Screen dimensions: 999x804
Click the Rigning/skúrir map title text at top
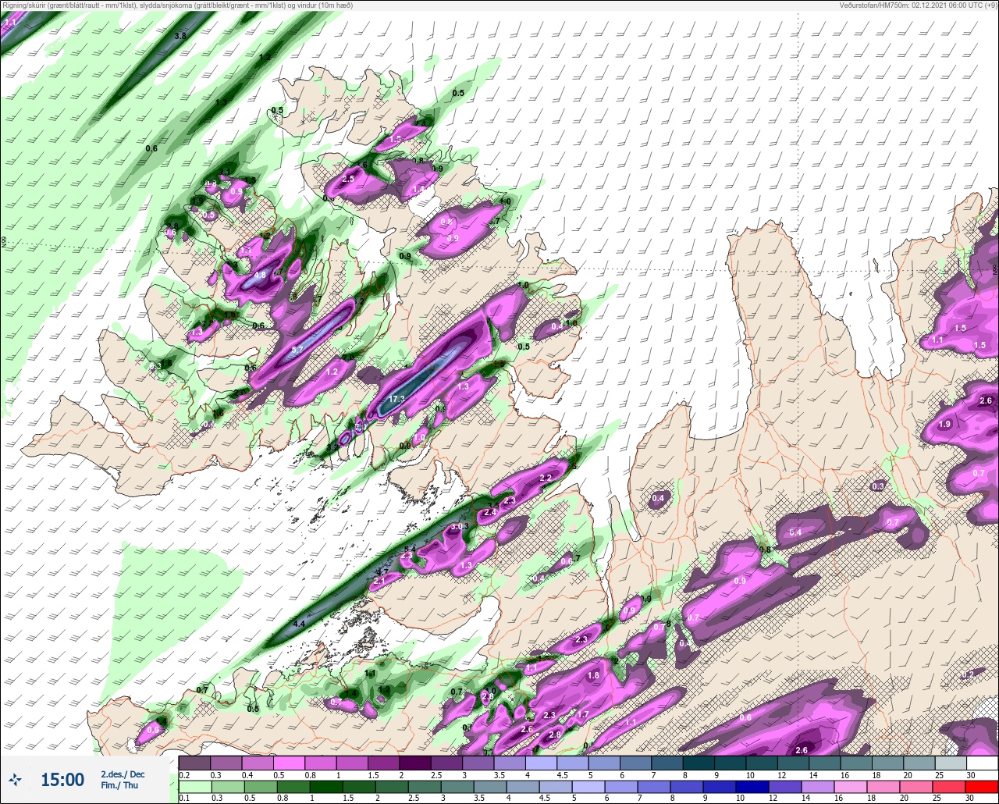[177, 5]
